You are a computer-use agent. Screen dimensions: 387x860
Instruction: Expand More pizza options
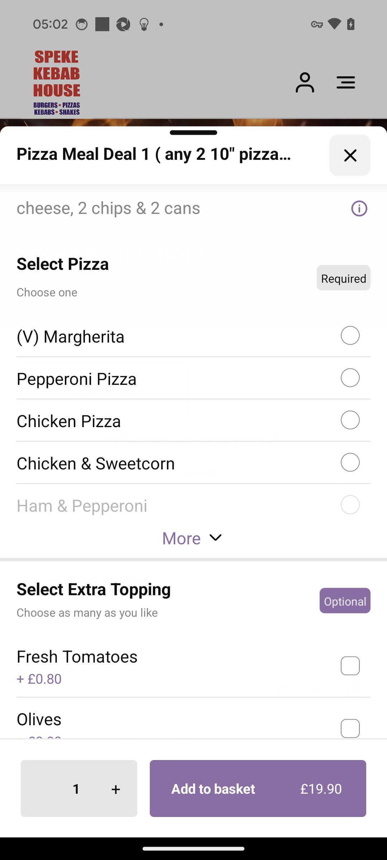tap(192, 538)
